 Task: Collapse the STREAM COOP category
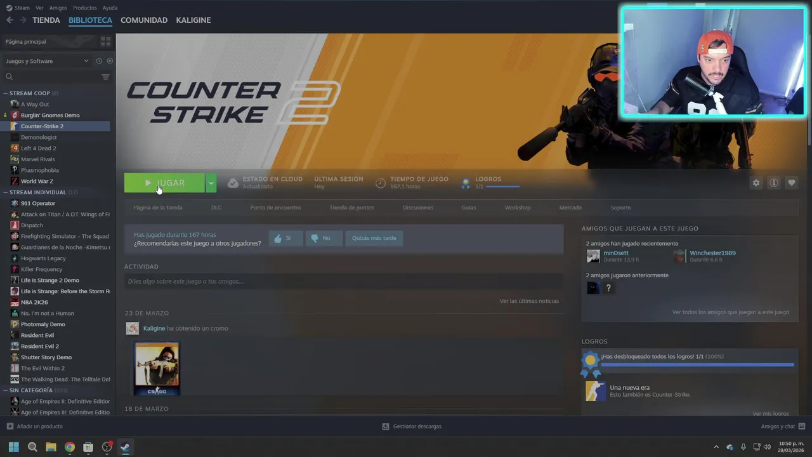click(6, 93)
